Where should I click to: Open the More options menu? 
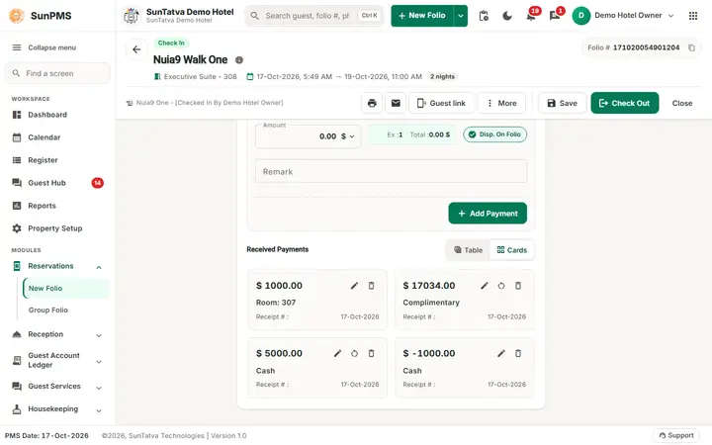(501, 103)
